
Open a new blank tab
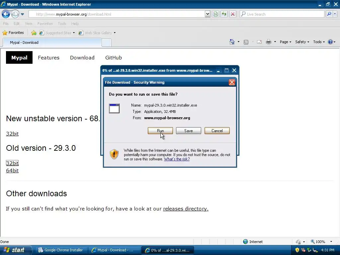107,43
